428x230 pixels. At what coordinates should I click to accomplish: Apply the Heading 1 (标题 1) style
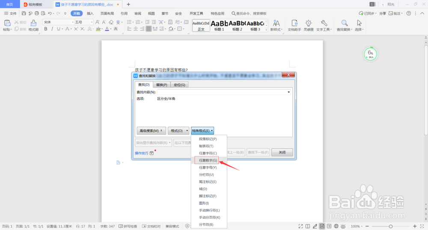click(x=219, y=26)
